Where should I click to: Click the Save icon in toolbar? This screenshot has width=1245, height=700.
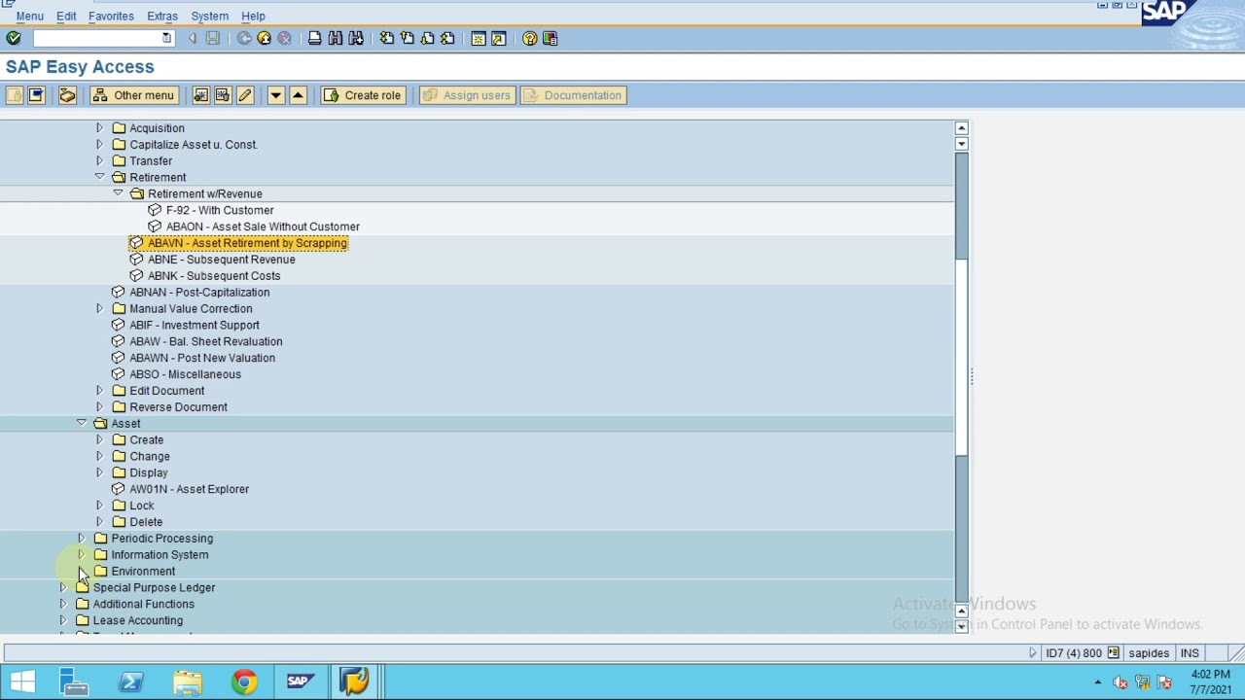coord(213,38)
